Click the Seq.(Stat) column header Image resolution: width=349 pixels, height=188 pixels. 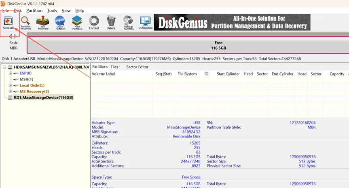pos(163,74)
